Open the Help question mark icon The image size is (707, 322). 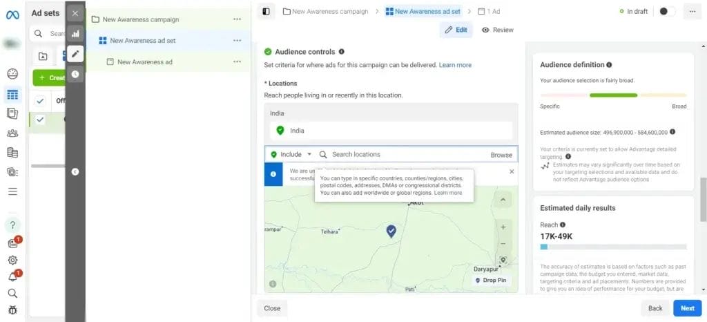pyautogui.click(x=12, y=225)
